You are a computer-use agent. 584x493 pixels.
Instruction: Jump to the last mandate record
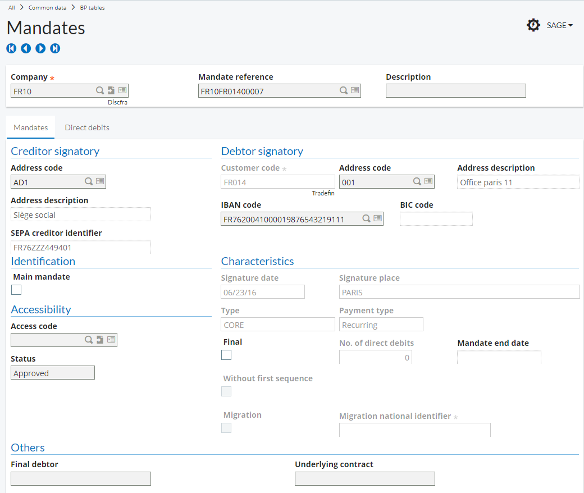(55, 49)
